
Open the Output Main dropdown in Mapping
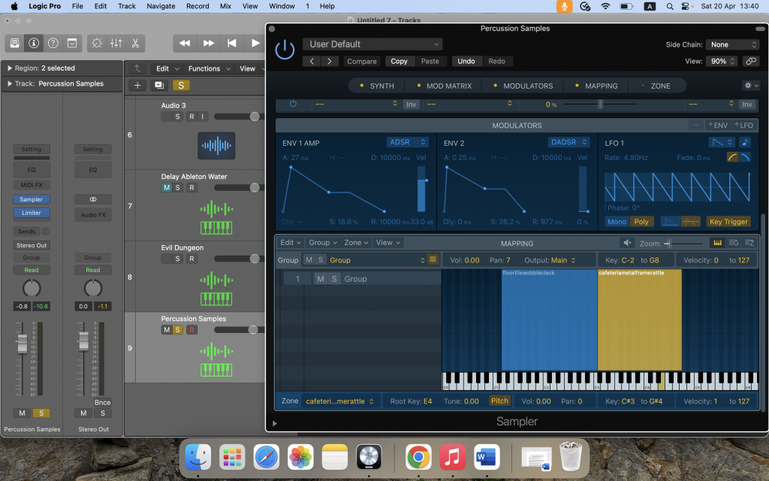click(x=563, y=260)
